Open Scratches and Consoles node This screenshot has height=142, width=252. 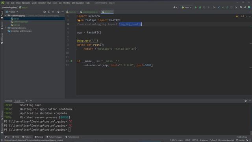[x=19, y=31]
